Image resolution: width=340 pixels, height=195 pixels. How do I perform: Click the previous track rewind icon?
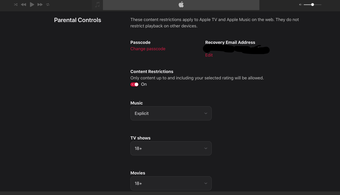pyautogui.click(x=23, y=5)
